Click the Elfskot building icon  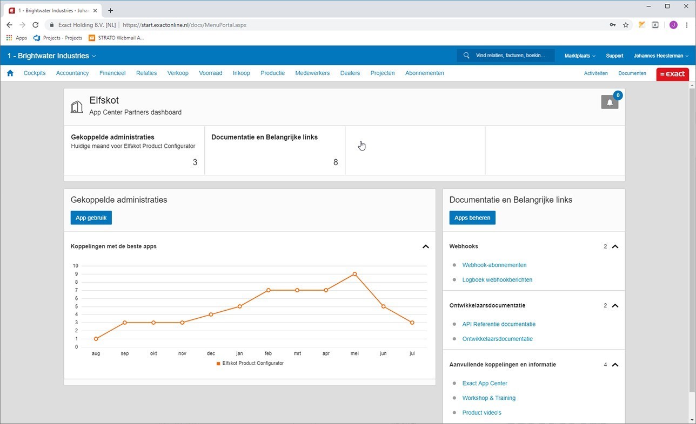77,106
